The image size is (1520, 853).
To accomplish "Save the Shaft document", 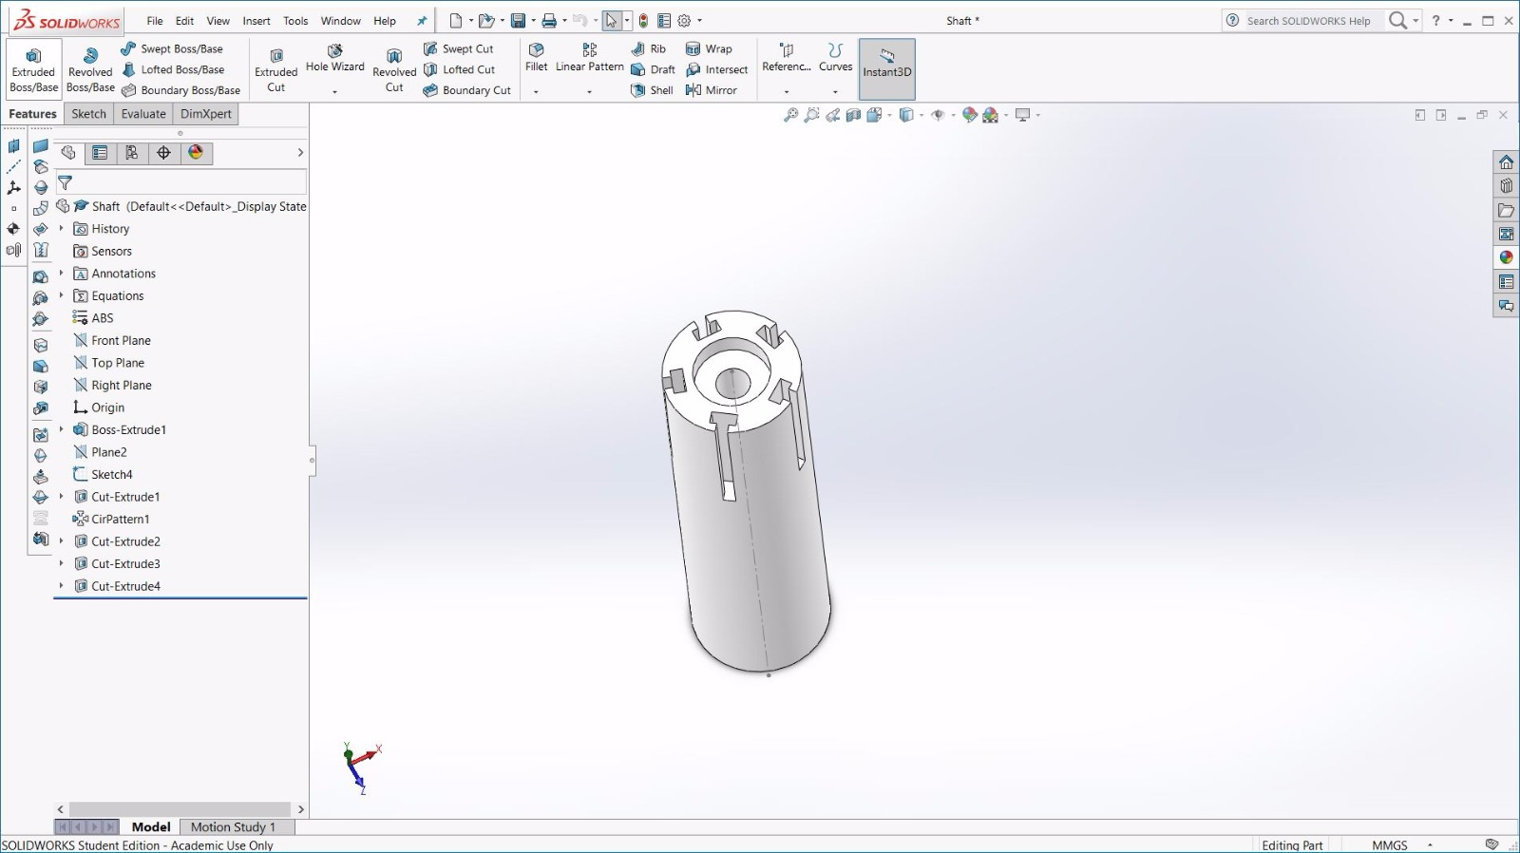I will click(x=518, y=21).
